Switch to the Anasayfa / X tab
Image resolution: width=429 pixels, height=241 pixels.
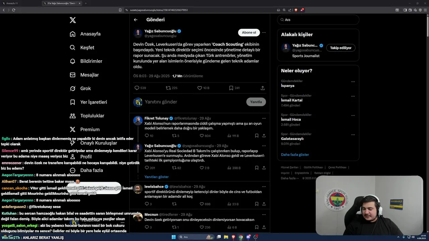click(20, 3)
